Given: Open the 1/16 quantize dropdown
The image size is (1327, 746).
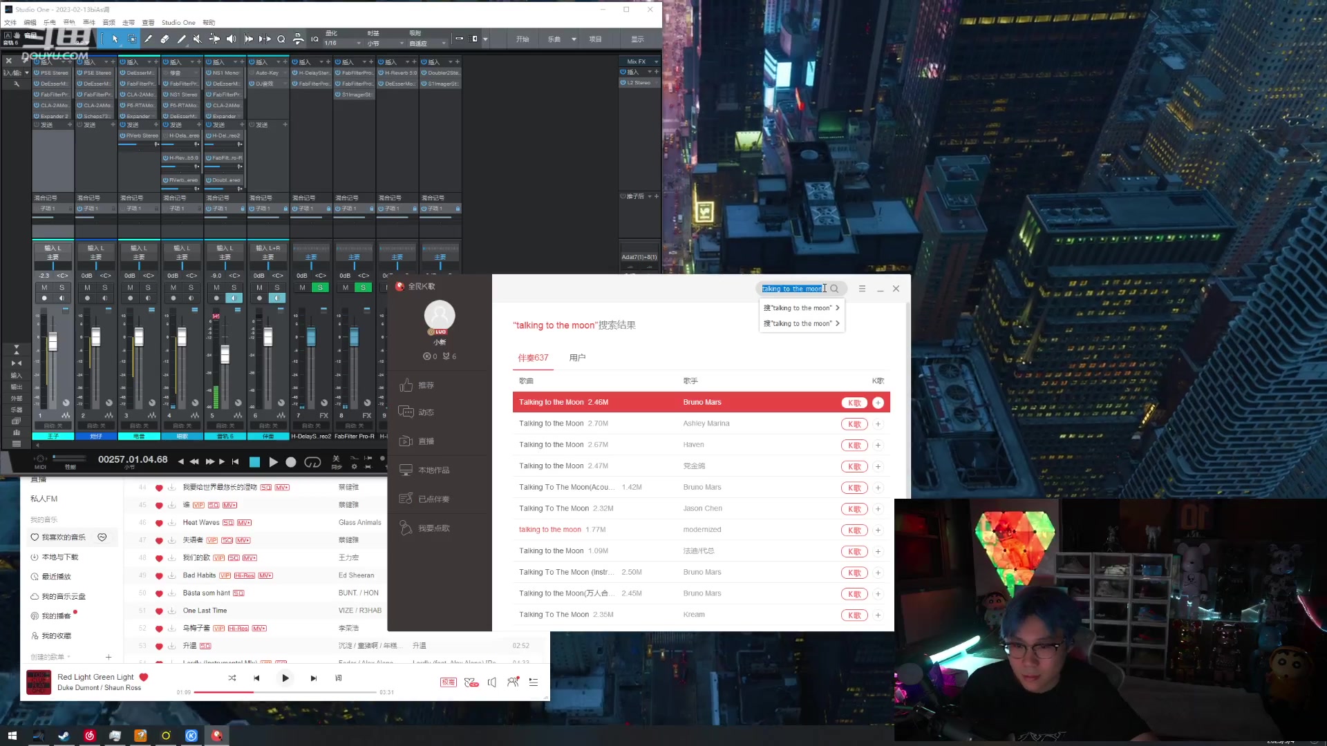Looking at the screenshot, I should (343, 43).
